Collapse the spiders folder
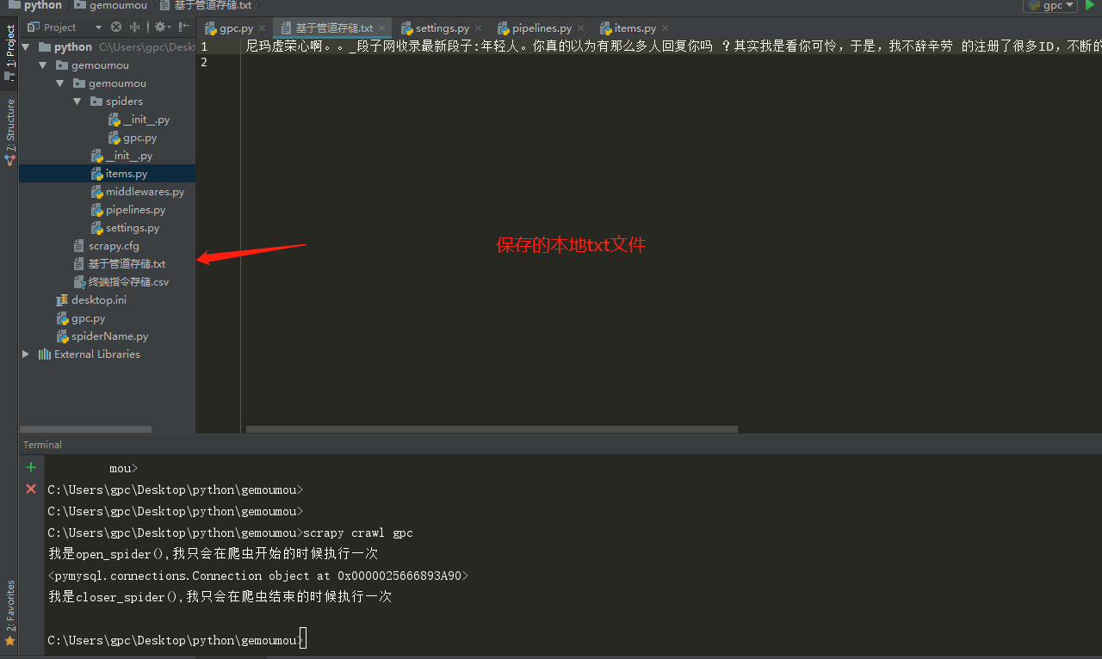The image size is (1102, 659). [77, 102]
